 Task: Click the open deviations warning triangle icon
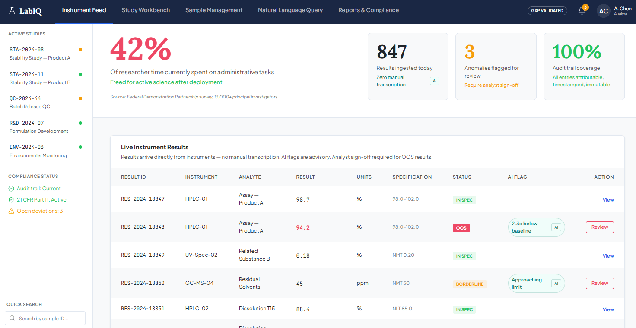[x=11, y=211]
